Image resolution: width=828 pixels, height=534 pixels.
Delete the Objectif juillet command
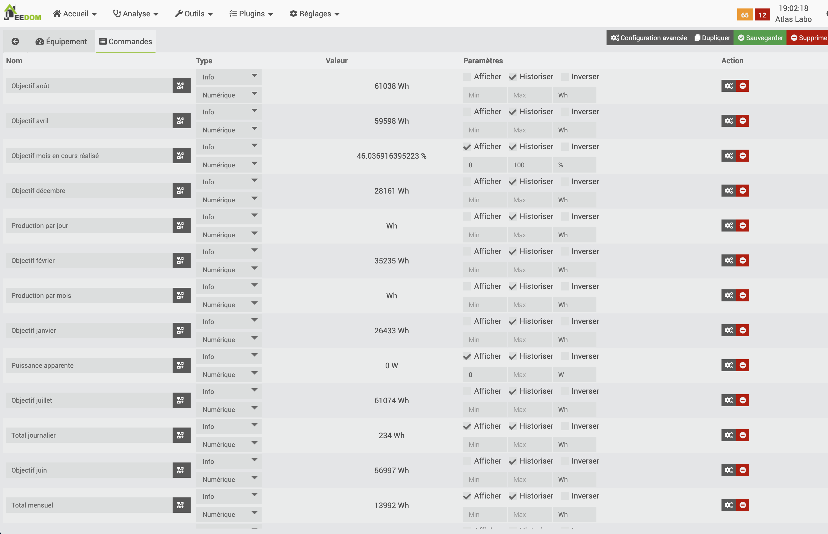(x=743, y=400)
